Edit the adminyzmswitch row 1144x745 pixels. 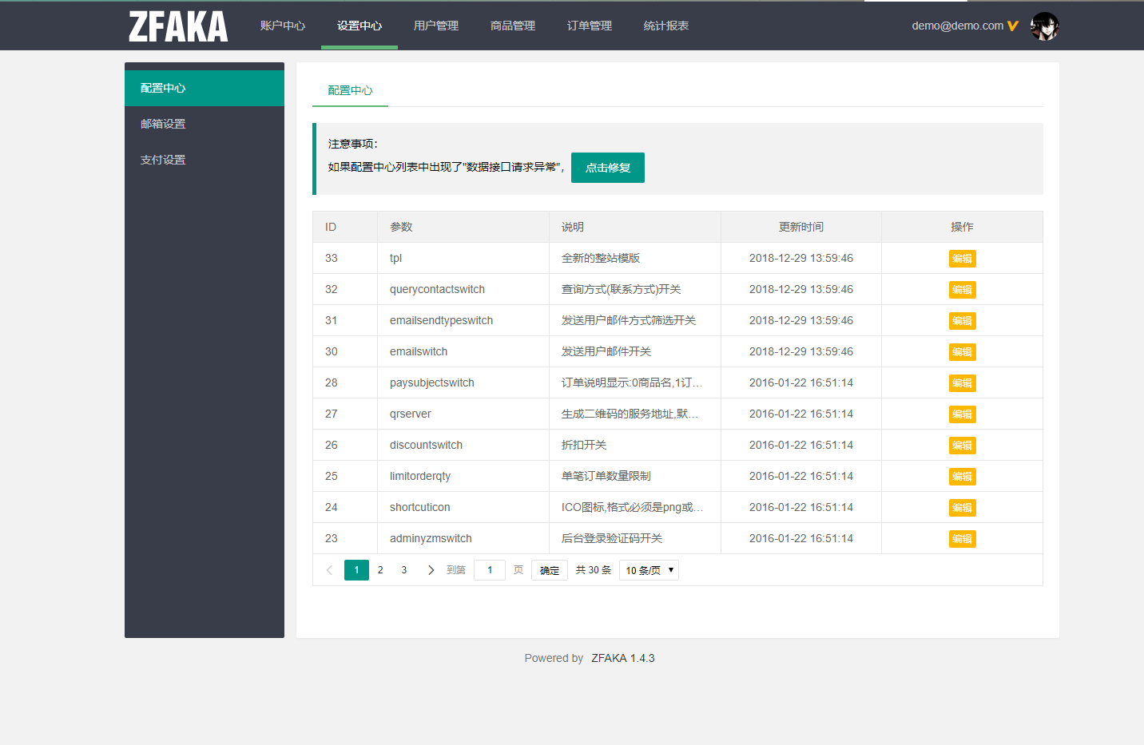[962, 539]
